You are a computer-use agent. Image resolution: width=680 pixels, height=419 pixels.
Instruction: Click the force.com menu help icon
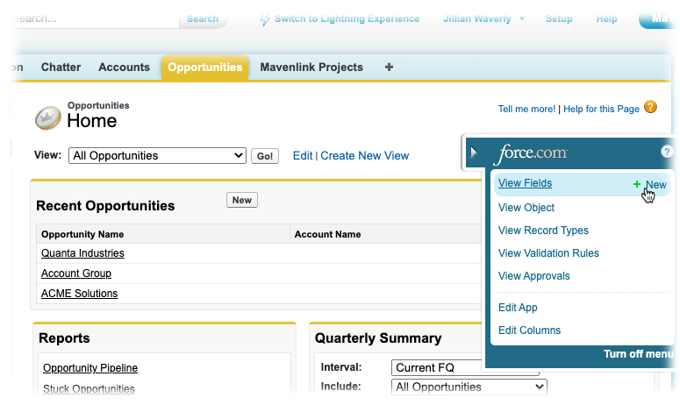tap(667, 152)
